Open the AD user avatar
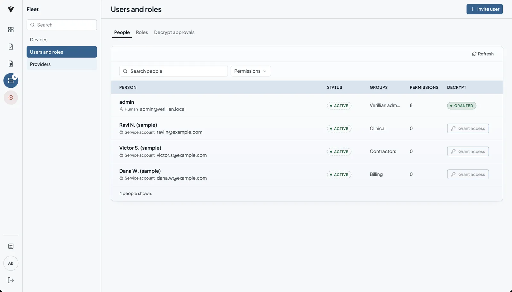 [x=11, y=264]
